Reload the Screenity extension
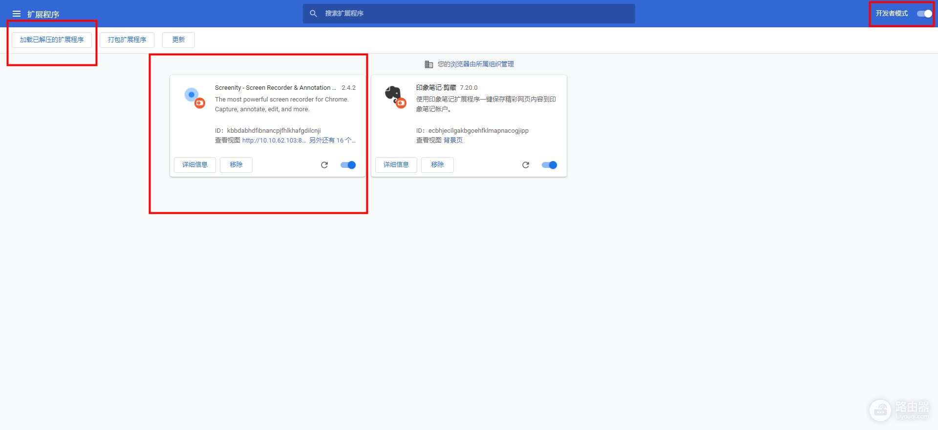938x430 pixels. click(x=324, y=165)
